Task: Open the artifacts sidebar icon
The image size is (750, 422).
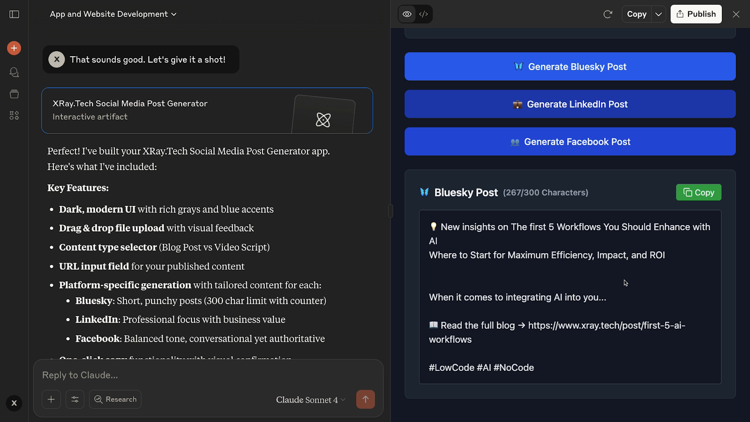Action: tap(14, 115)
